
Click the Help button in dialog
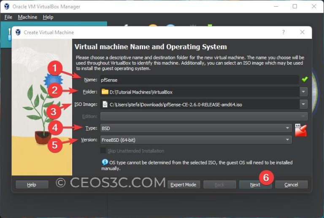[32, 185]
